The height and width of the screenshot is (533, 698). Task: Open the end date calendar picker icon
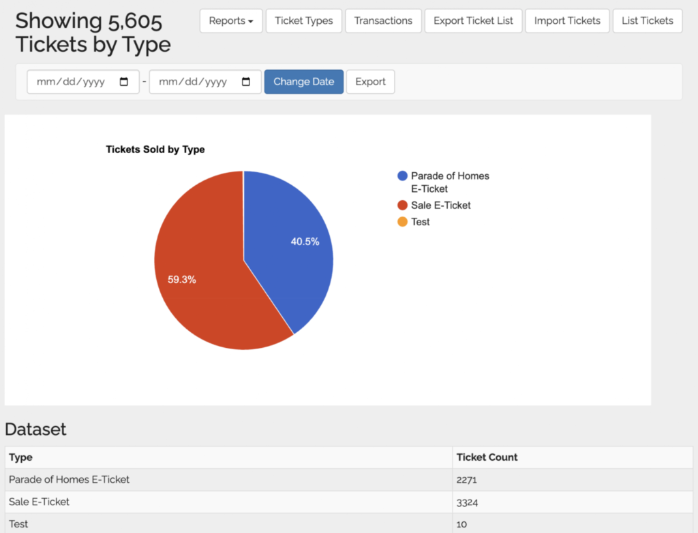pos(246,82)
